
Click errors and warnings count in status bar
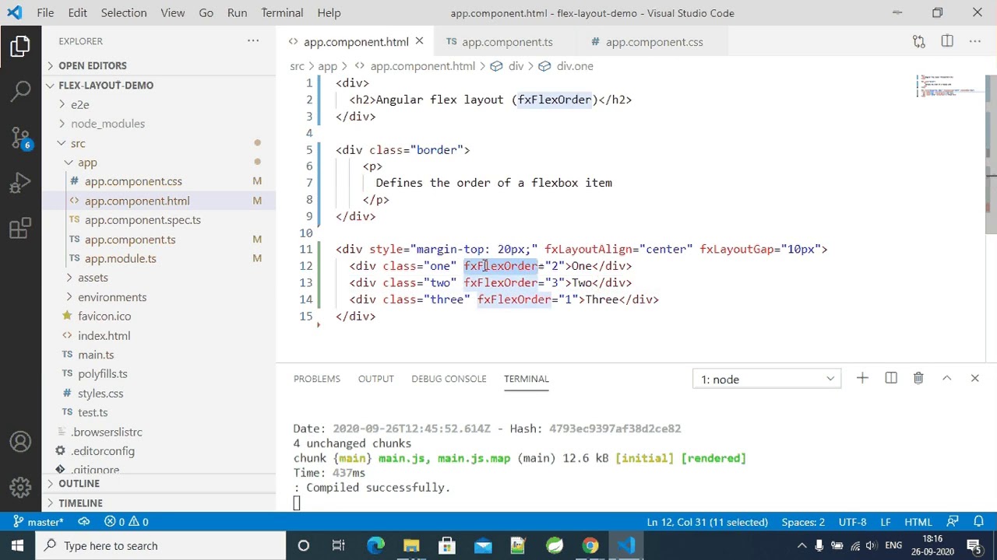click(x=127, y=522)
